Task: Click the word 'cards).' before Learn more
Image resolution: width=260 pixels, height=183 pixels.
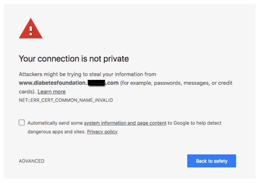Action: pyautogui.click(x=27, y=92)
